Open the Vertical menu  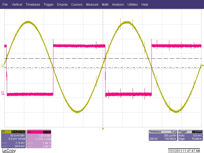point(17,4)
